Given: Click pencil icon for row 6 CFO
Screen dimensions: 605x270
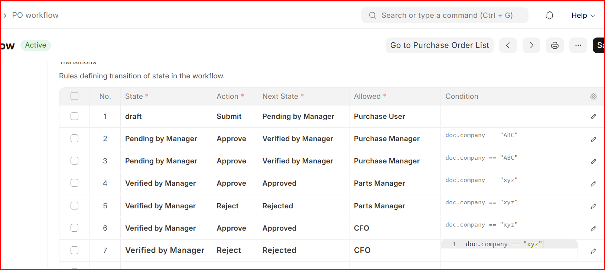Looking at the screenshot, I should [593, 229].
